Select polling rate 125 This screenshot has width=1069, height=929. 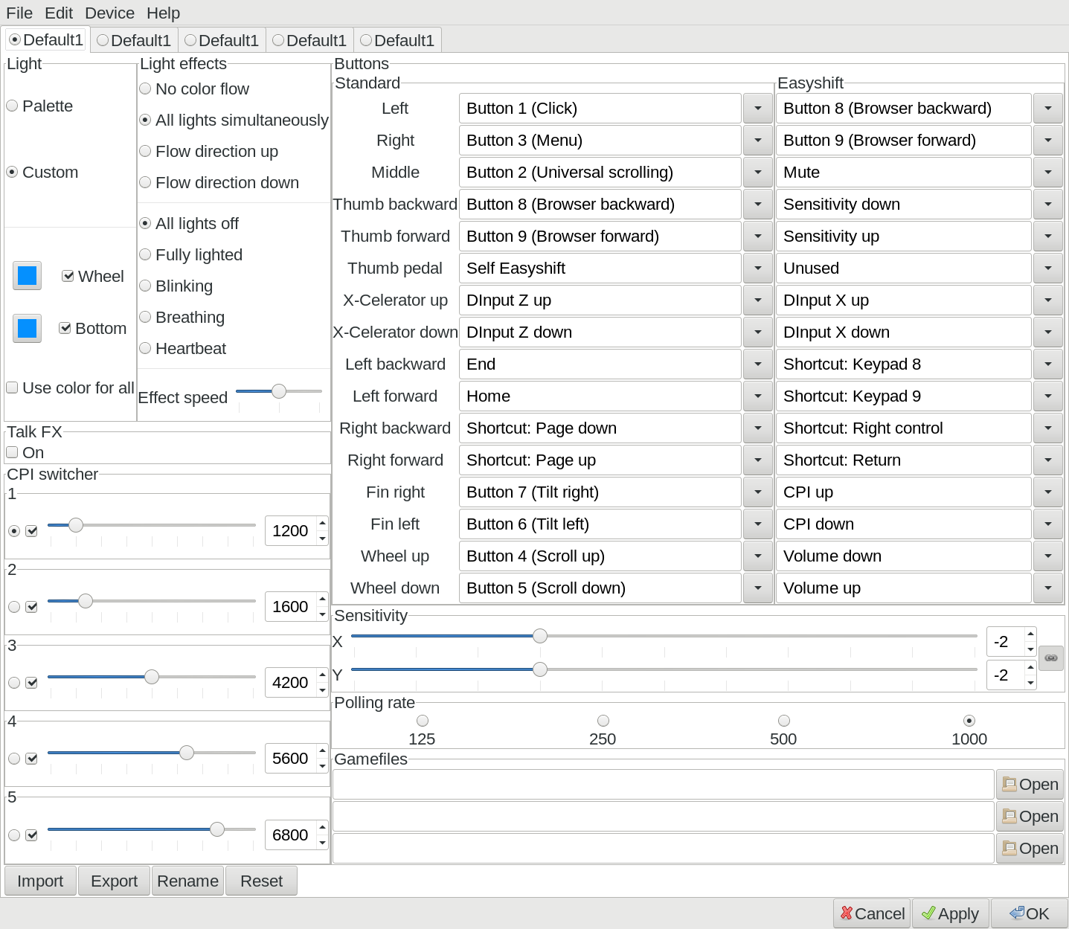(x=423, y=721)
